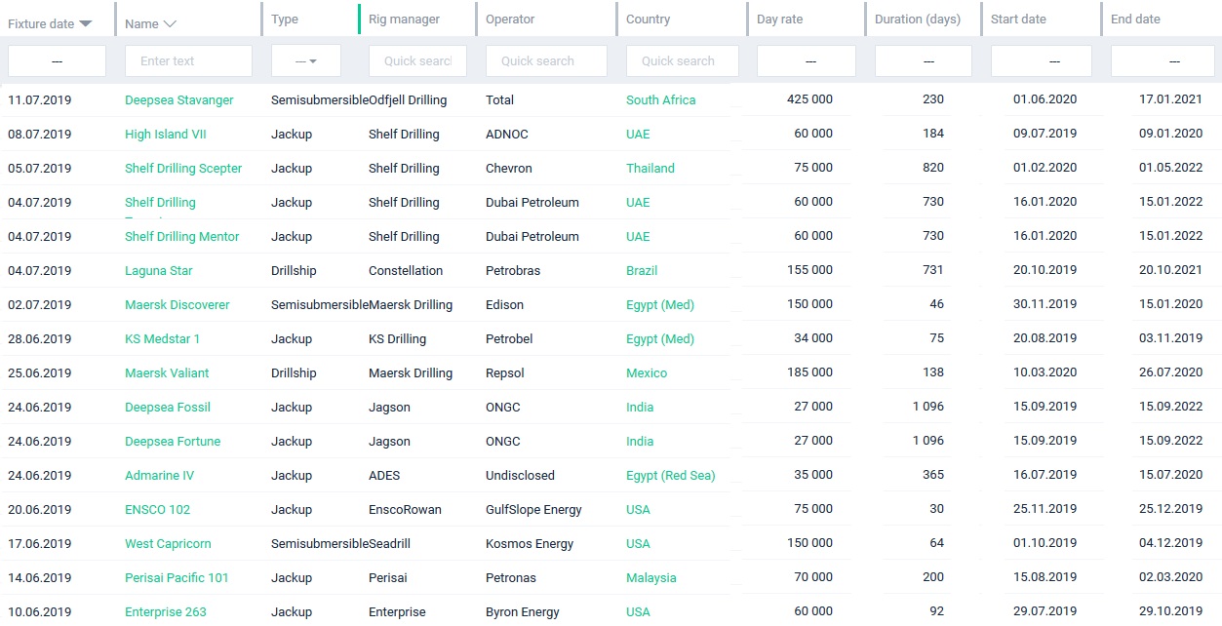Open the End date filter box
The width and height of the screenshot is (1222, 626).
[1163, 60]
